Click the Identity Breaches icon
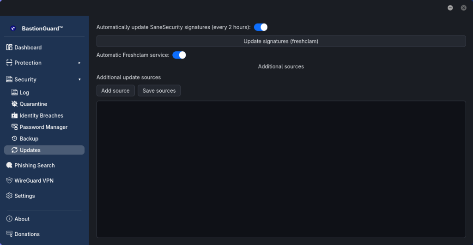This screenshot has height=245, width=473. 14,115
